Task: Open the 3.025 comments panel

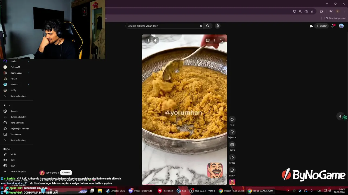Action: [232, 145]
